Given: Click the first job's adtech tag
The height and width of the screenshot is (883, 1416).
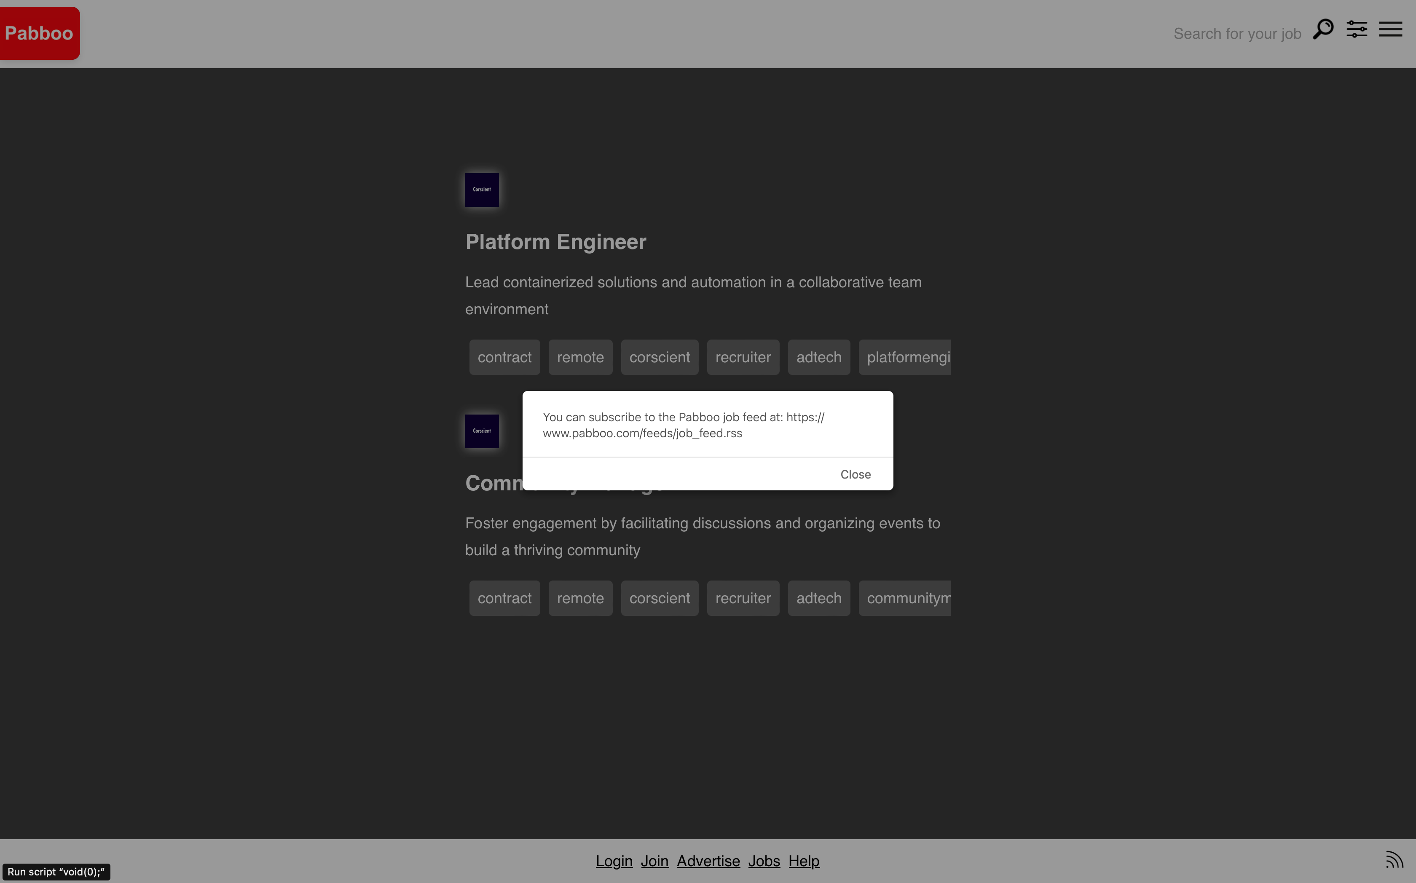Looking at the screenshot, I should point(818,357).
